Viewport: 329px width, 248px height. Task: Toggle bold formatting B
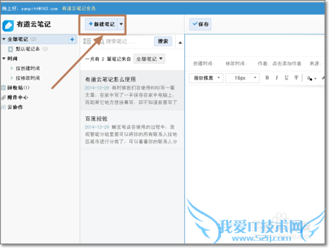pyautogui.click(x=267, y=78)
